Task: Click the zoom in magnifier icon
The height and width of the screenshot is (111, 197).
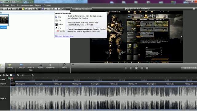Action: click(33, 75)
